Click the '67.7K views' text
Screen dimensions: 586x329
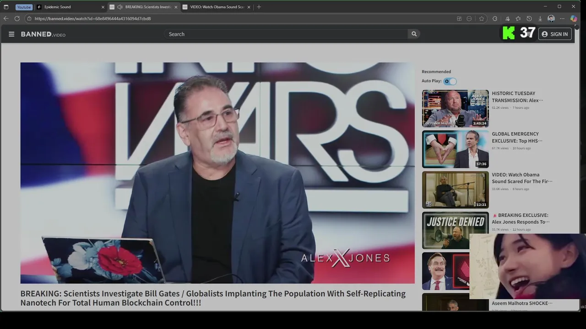point(500,149)
